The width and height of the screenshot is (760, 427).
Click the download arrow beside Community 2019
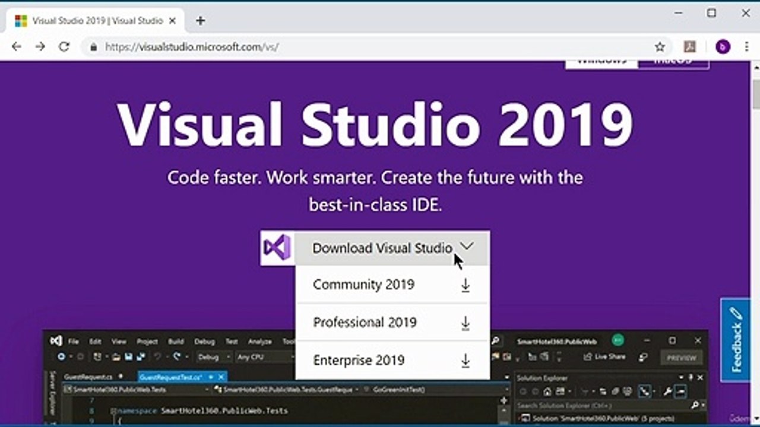[x=465, y=285]
